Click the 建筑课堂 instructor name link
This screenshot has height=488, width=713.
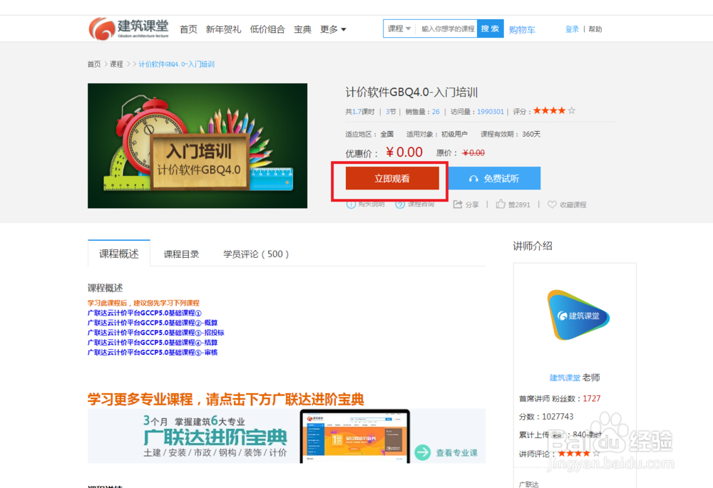tap(565, 378)
